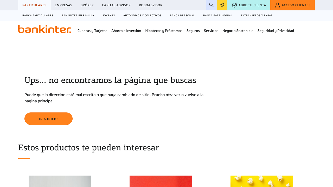This screenshot has width=333, height=187.
Task: Open Banca Patrimonial section
Action: pos(218,16)
